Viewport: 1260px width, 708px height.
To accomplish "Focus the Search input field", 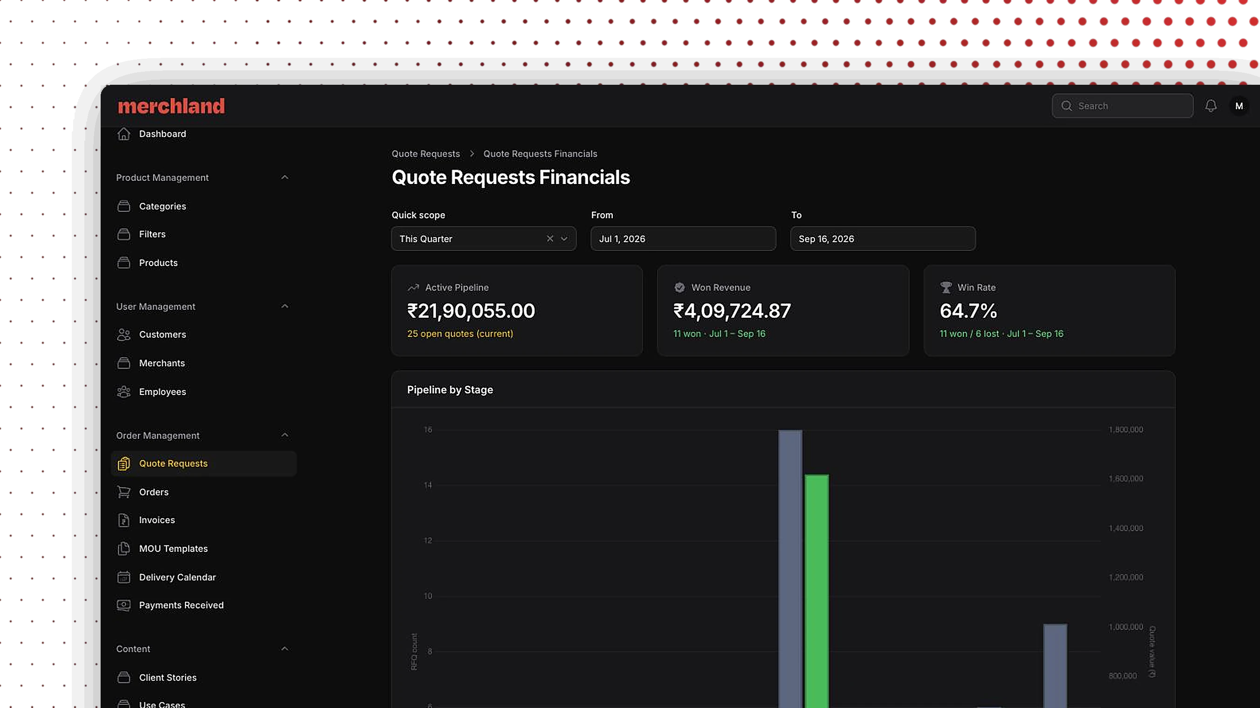I will coord(1123,106).
